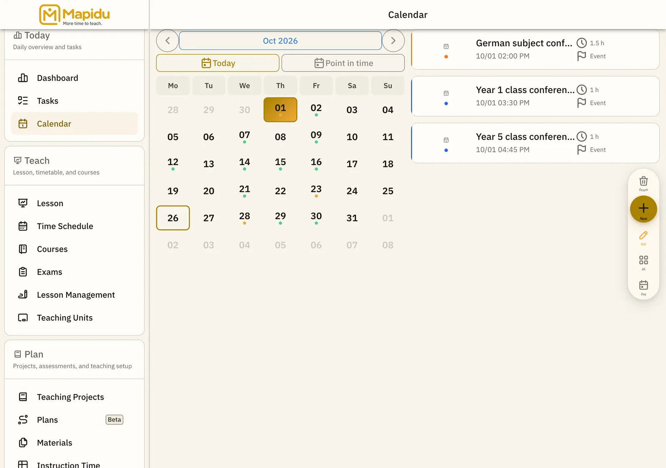Select day 31 in the calendar
The image size is (666, 468).
[352, 218]
